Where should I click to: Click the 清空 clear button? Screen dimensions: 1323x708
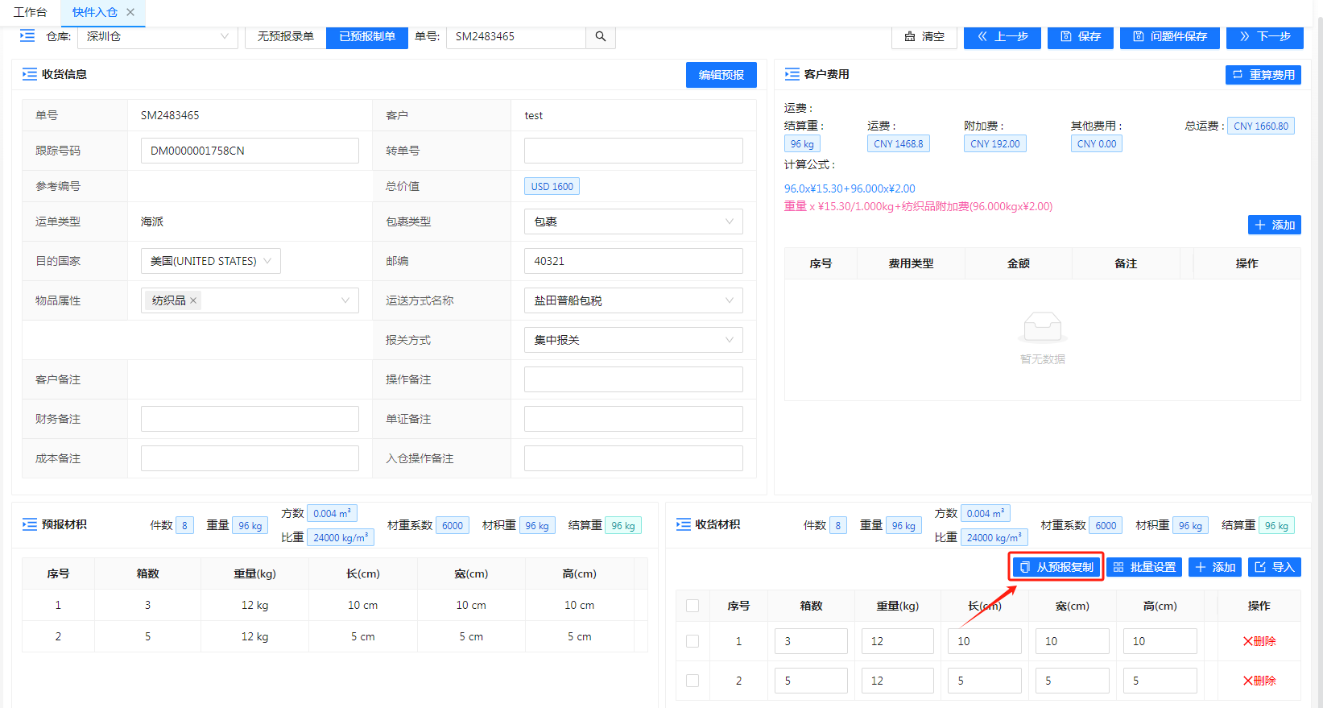tap(924, 36)
